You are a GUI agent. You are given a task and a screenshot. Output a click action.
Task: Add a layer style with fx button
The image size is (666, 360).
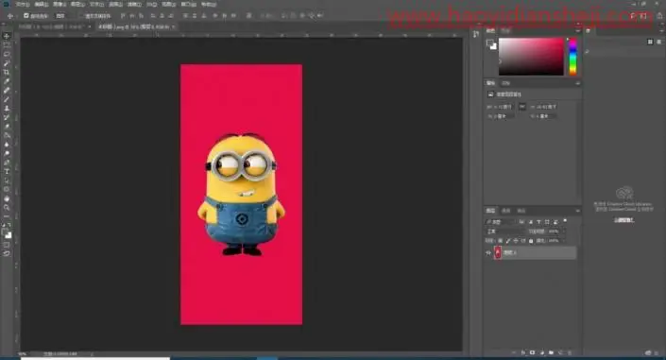point(522,352)
